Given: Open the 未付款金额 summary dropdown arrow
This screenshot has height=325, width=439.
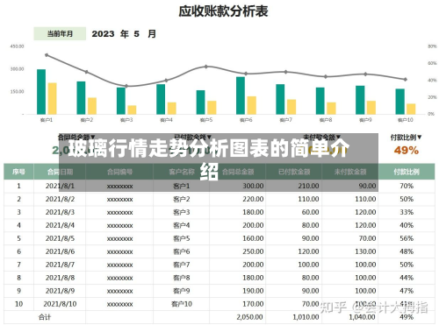Looking at the screenshot, I should point(338,137).
